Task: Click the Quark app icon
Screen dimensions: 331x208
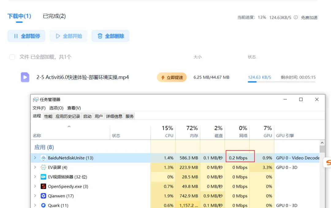Action: tap(43, 205)
